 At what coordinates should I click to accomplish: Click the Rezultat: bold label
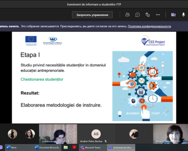coord(30,93)
